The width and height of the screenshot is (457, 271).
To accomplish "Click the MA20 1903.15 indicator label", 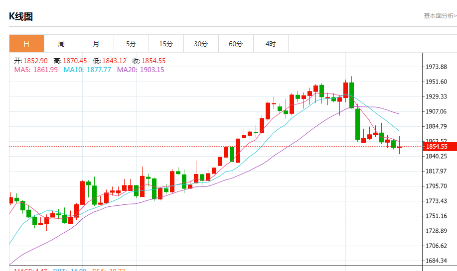I will [141, 70].
